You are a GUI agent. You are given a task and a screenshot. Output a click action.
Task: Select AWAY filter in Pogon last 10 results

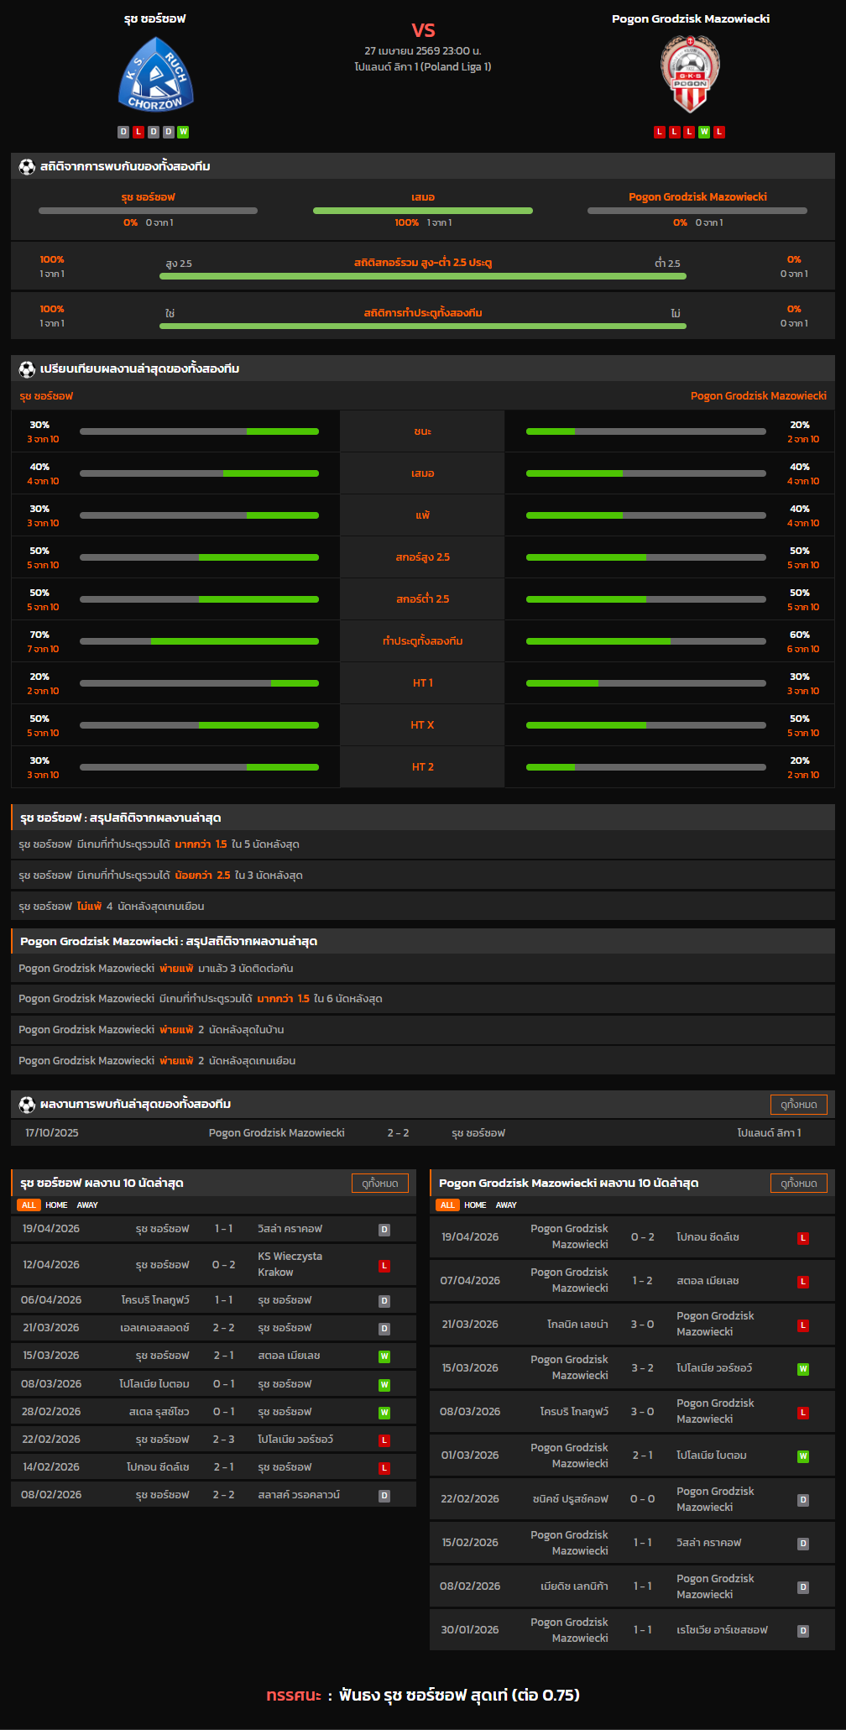coord(506,1205)
